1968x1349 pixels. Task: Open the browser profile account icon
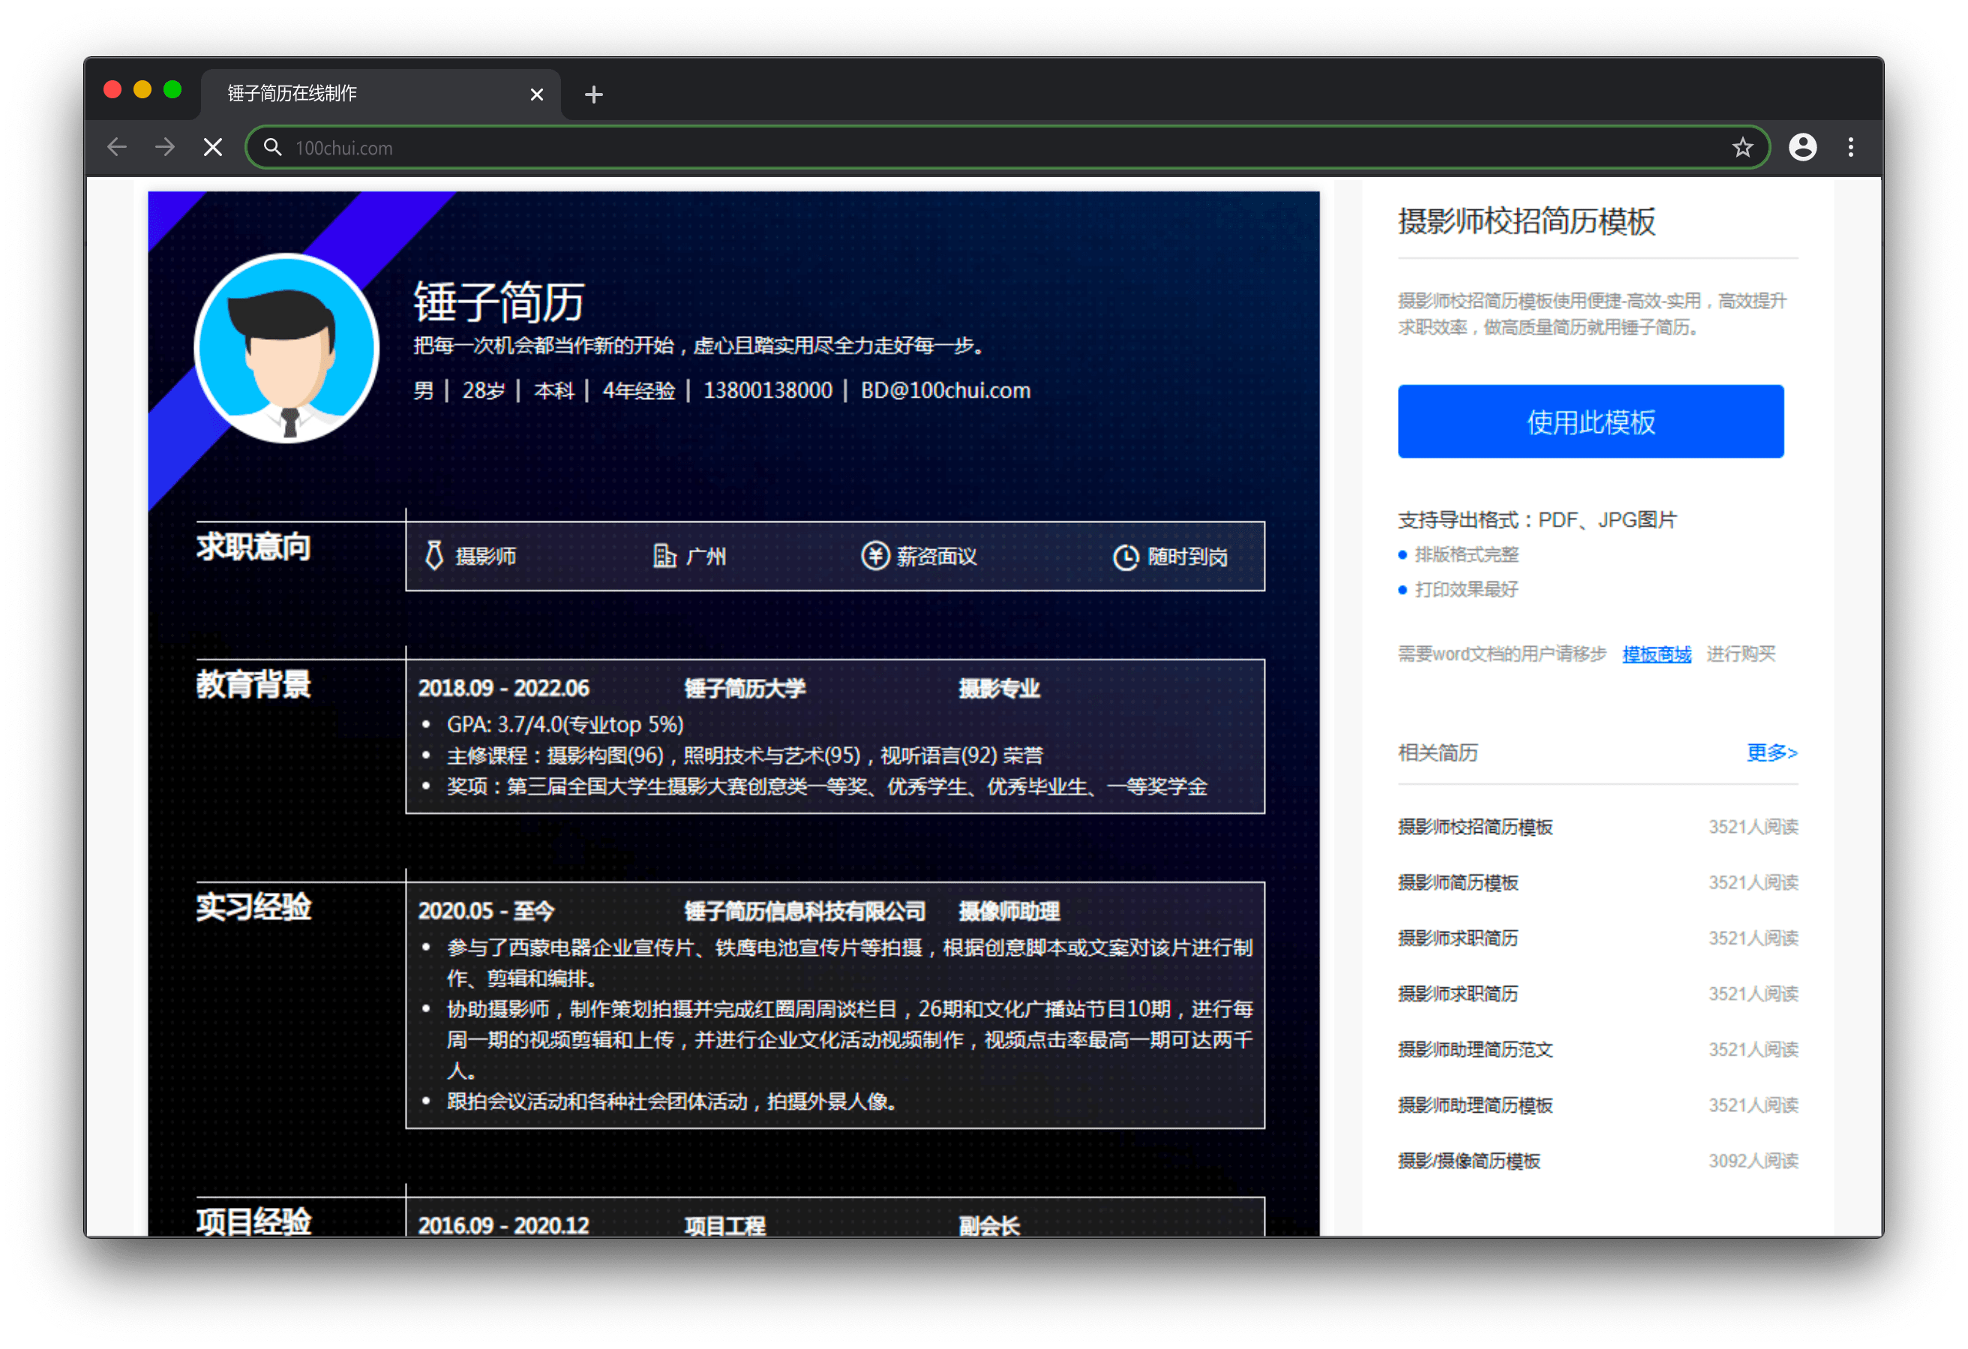1802,148
